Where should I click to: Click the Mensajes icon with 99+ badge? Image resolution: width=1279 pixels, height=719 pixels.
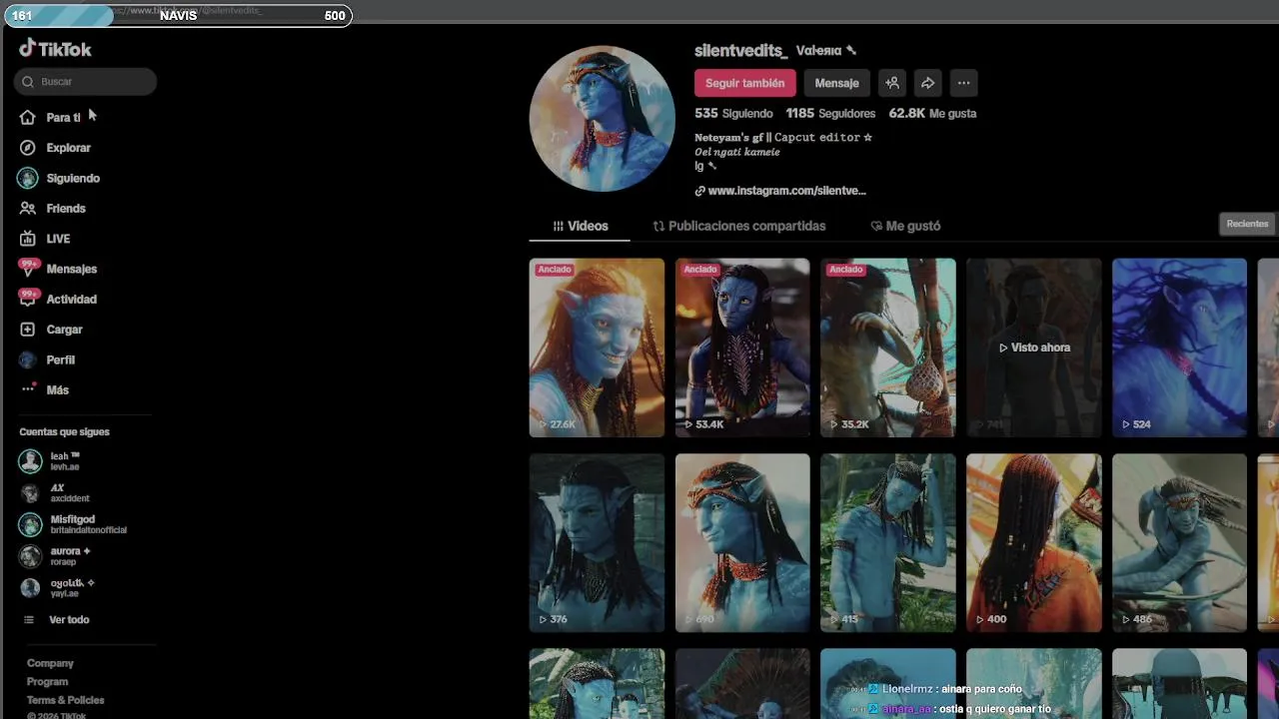tap(28, 268)
